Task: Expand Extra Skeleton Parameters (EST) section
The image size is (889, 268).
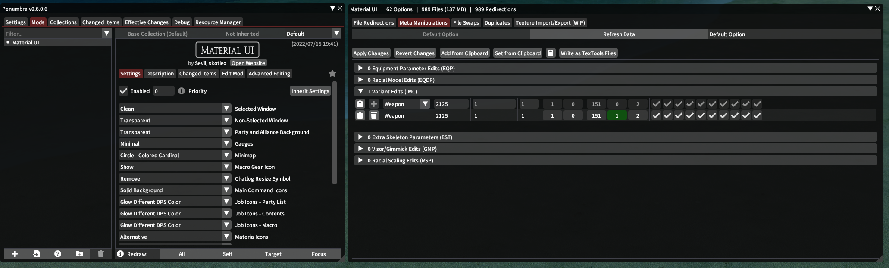Action: click(615, 137)
